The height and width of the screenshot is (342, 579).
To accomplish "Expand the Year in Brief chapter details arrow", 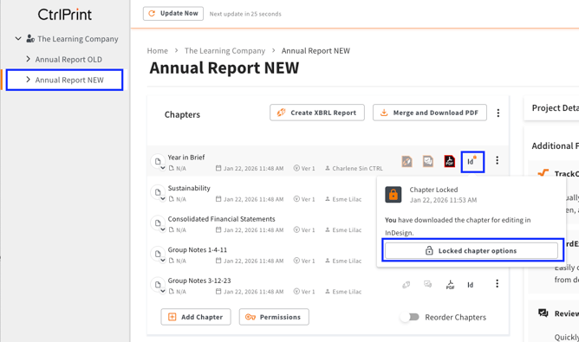I will click(x=162, y=168).
